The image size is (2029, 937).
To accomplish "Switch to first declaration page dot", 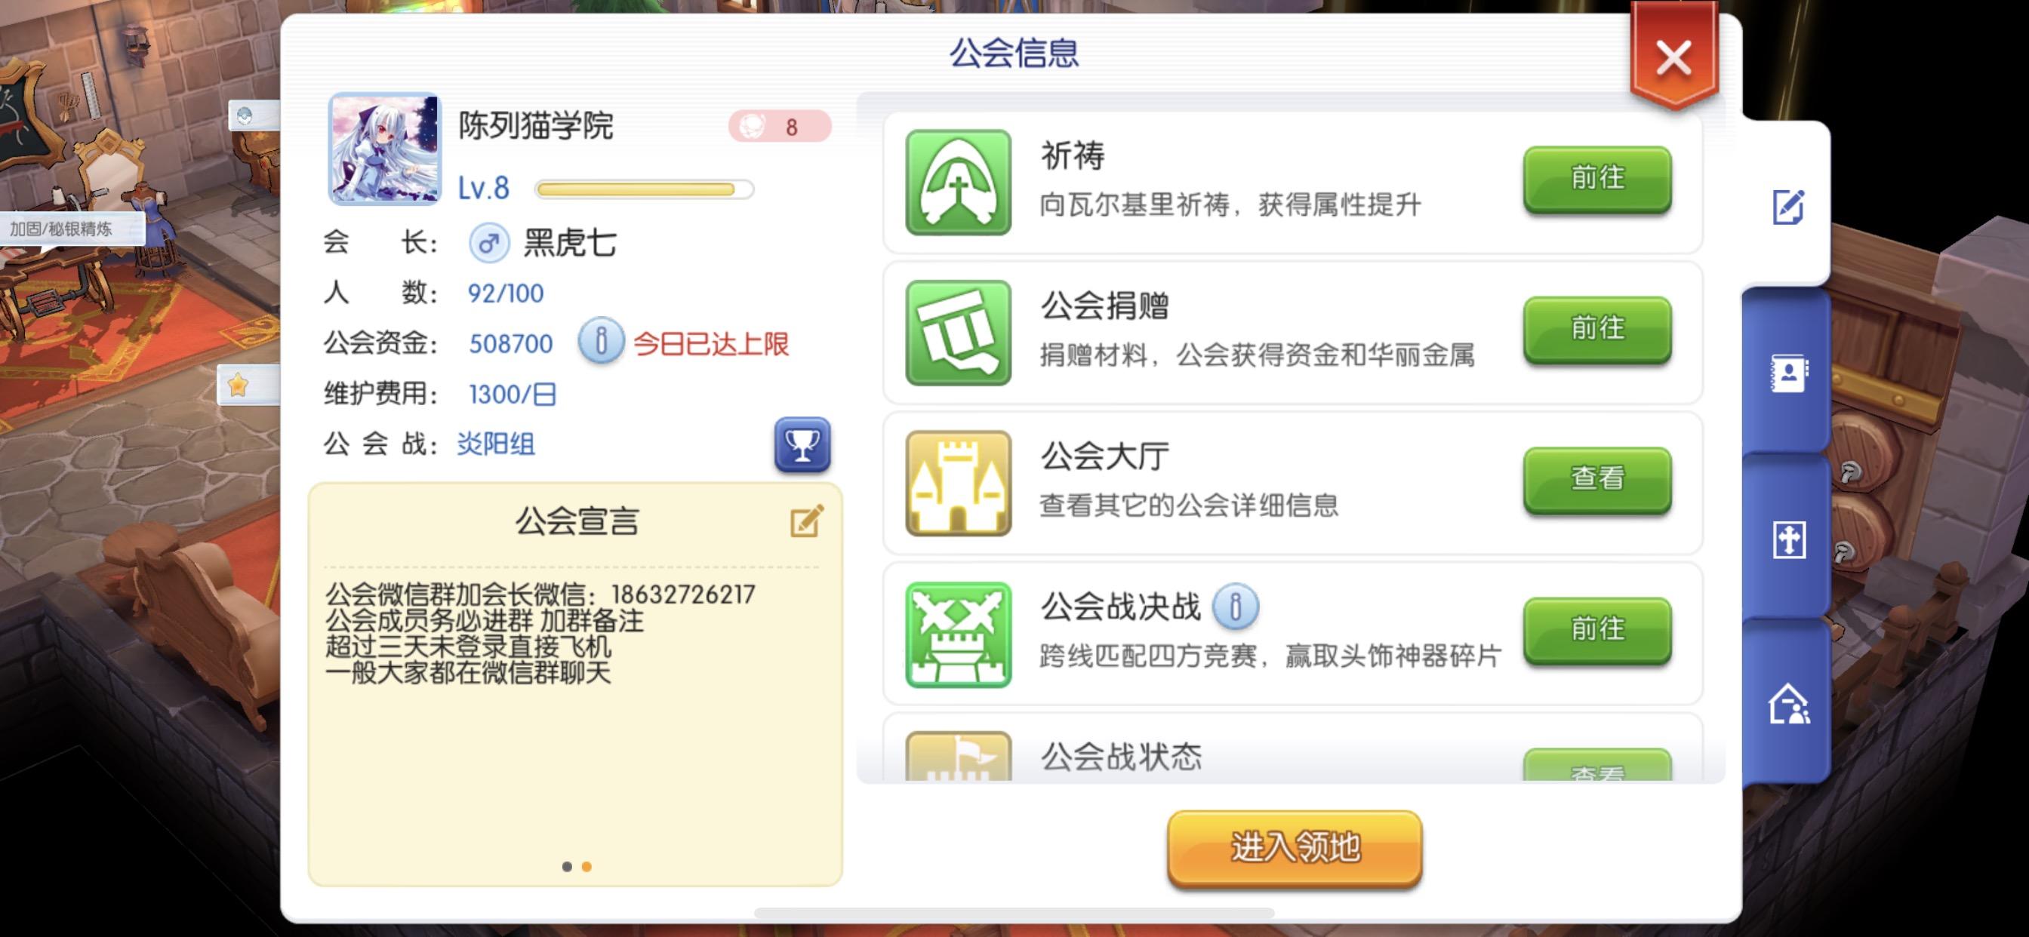I will (x=566, y=866).
